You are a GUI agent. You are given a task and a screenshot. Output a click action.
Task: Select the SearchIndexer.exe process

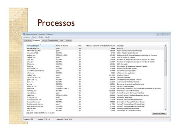point(95,102)
